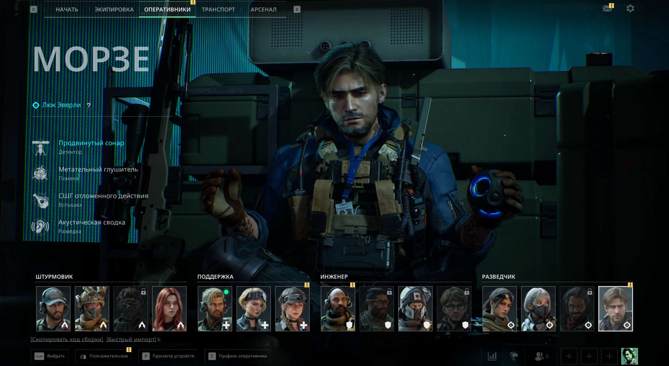Image resolution: width=669 pixels, height=366 pixels.
Task: Click the Просмотр устройств button
Action: pos(168,356)
